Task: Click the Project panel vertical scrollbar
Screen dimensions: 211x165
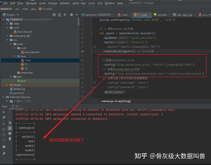Action: (79, 21)
